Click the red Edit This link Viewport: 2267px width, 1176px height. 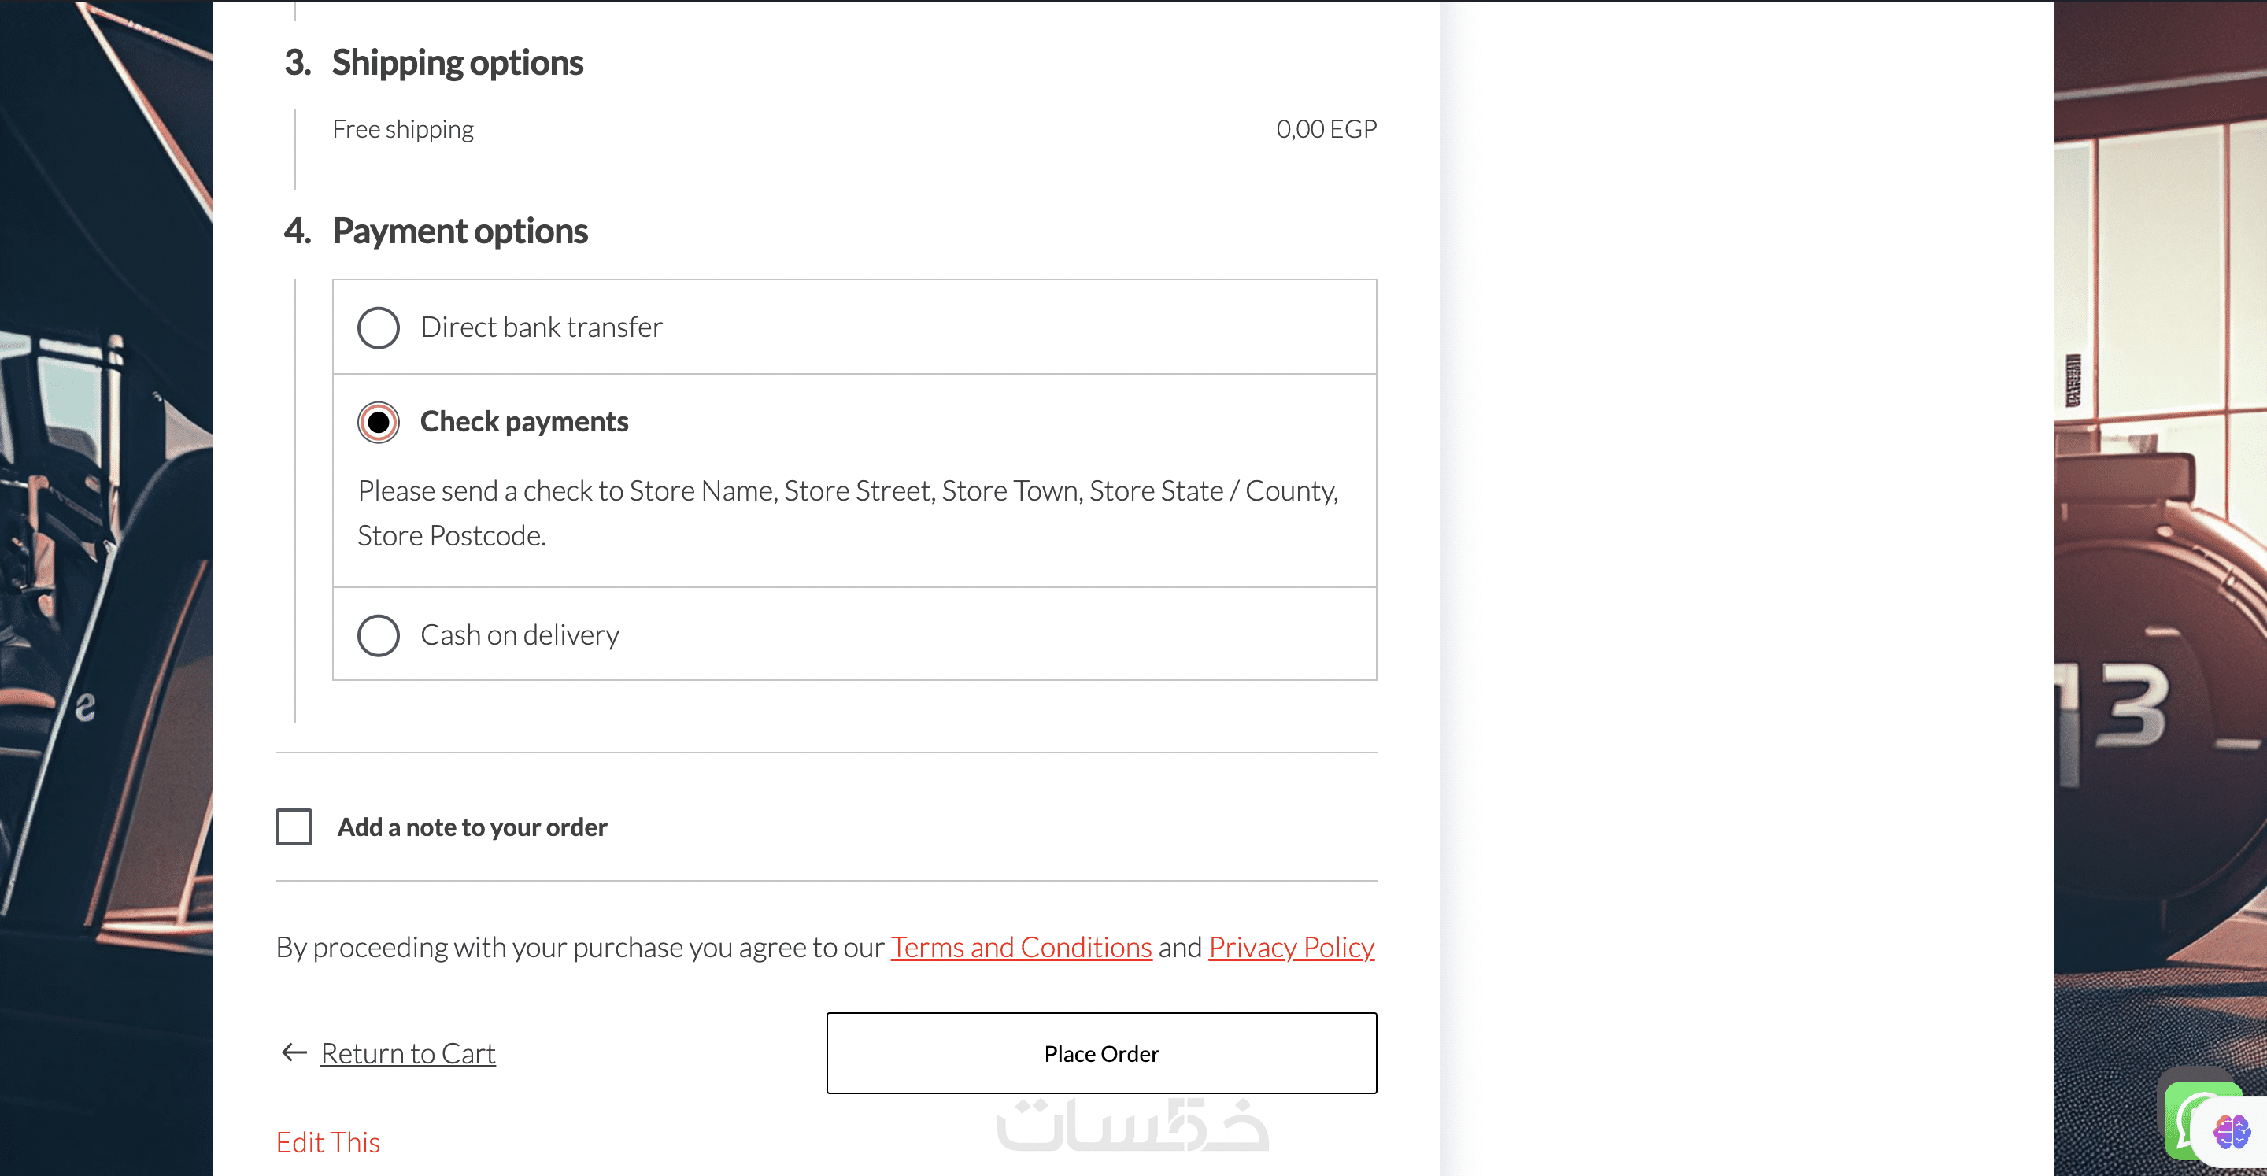coord(328,1143)
